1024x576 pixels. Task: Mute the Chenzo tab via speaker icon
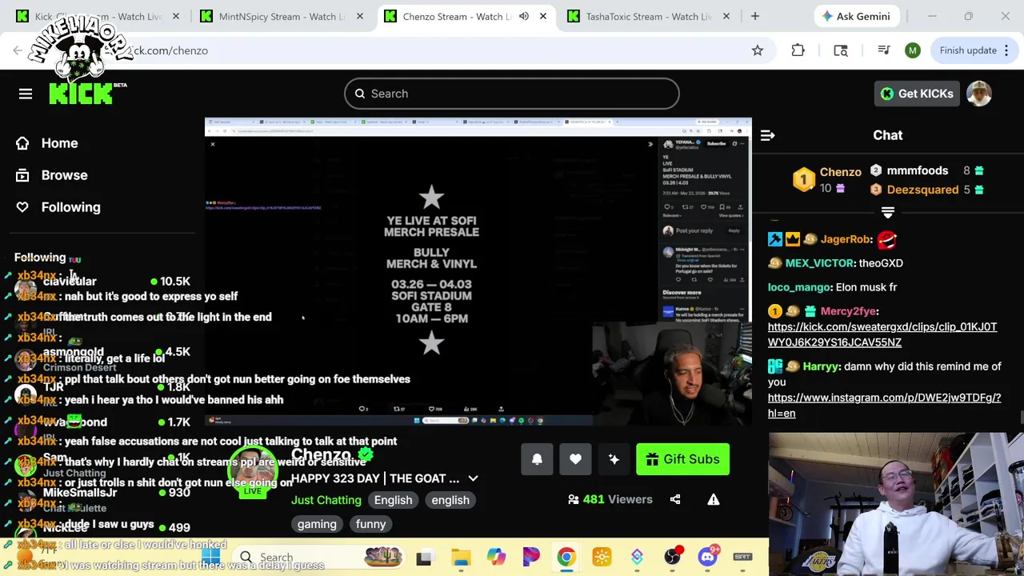click(x=523, y=16)
